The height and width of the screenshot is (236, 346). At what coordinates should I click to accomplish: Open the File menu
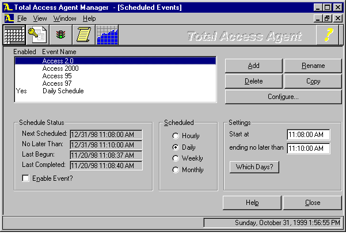22,18
